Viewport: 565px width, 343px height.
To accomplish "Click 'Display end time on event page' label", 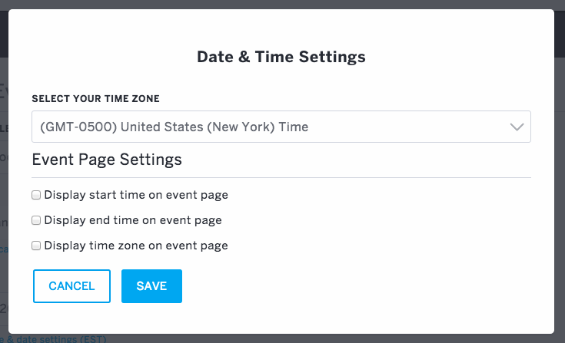I will [x=132, y=220].
